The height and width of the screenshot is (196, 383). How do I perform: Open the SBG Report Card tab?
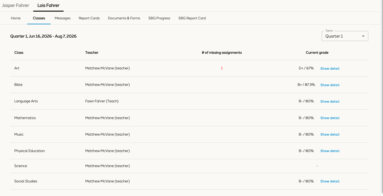tap(192, 18)
